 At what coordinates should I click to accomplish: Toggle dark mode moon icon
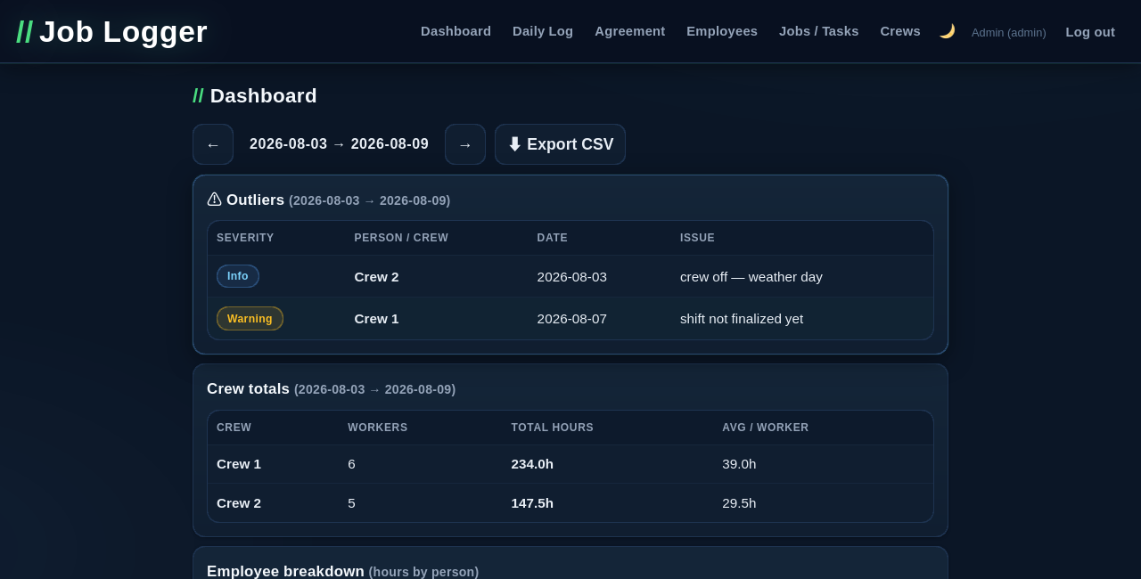947,31
